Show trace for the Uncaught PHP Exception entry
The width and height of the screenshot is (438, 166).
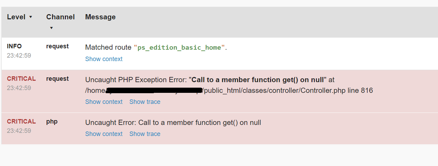click(145, 102)
